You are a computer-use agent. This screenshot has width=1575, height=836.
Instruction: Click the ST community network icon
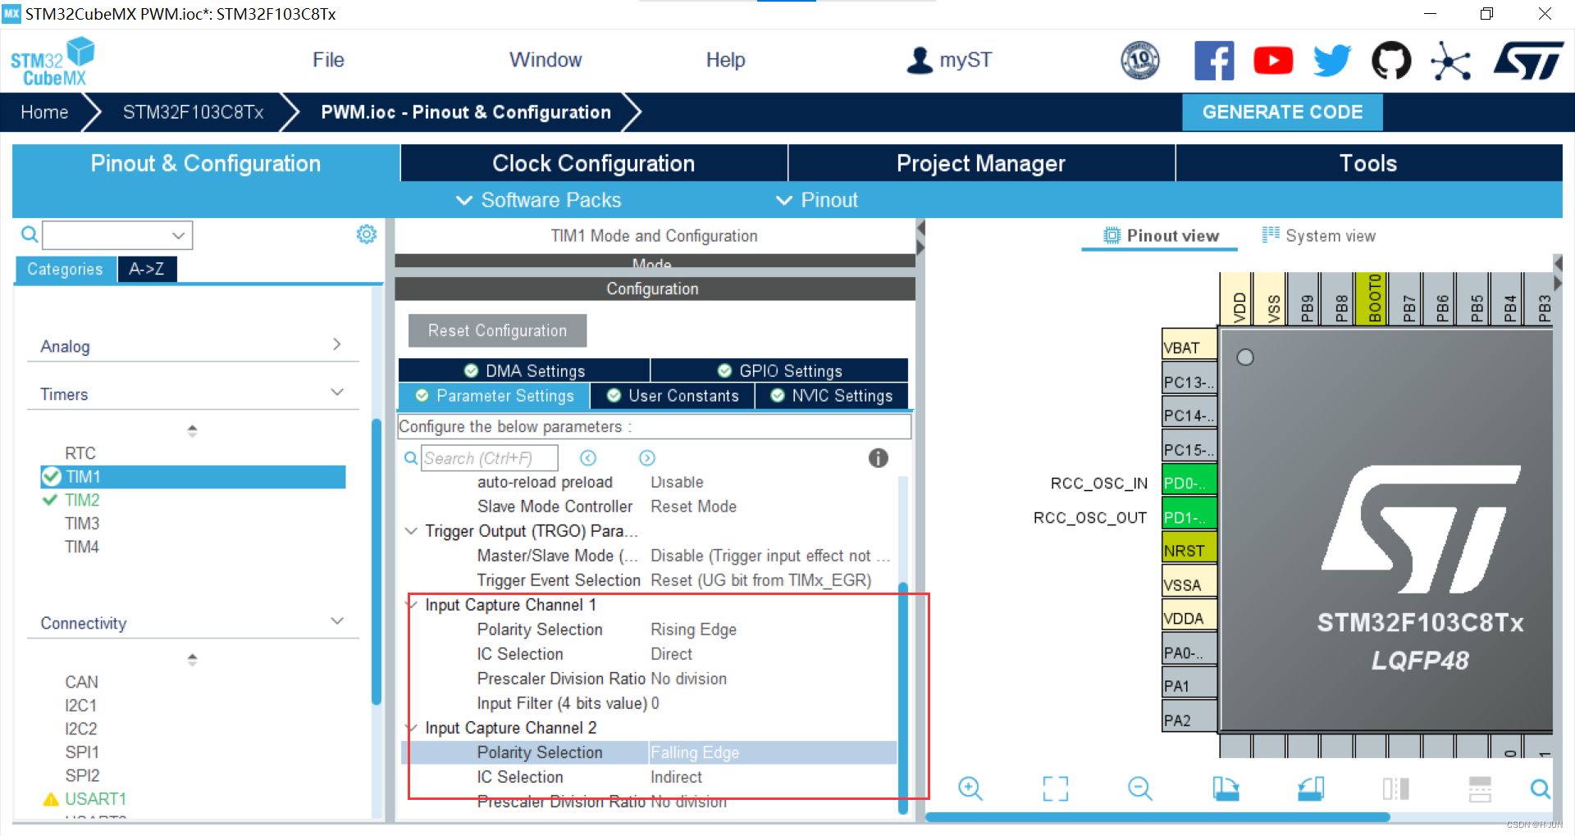coord(1450,61)
